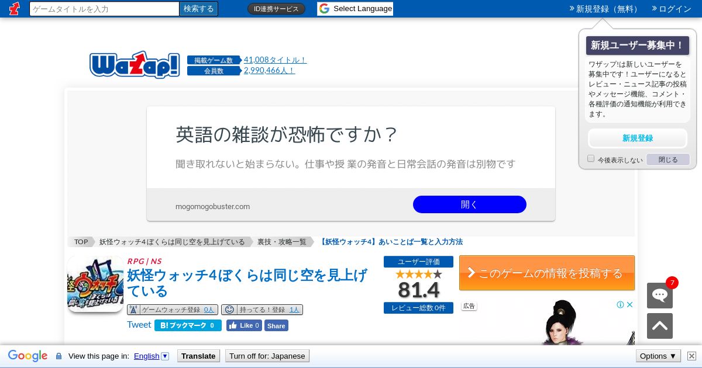702x368 pixels.
Task: Open 裏技・攻略一覧 breadcrumb
Action: tap(282, 242)
